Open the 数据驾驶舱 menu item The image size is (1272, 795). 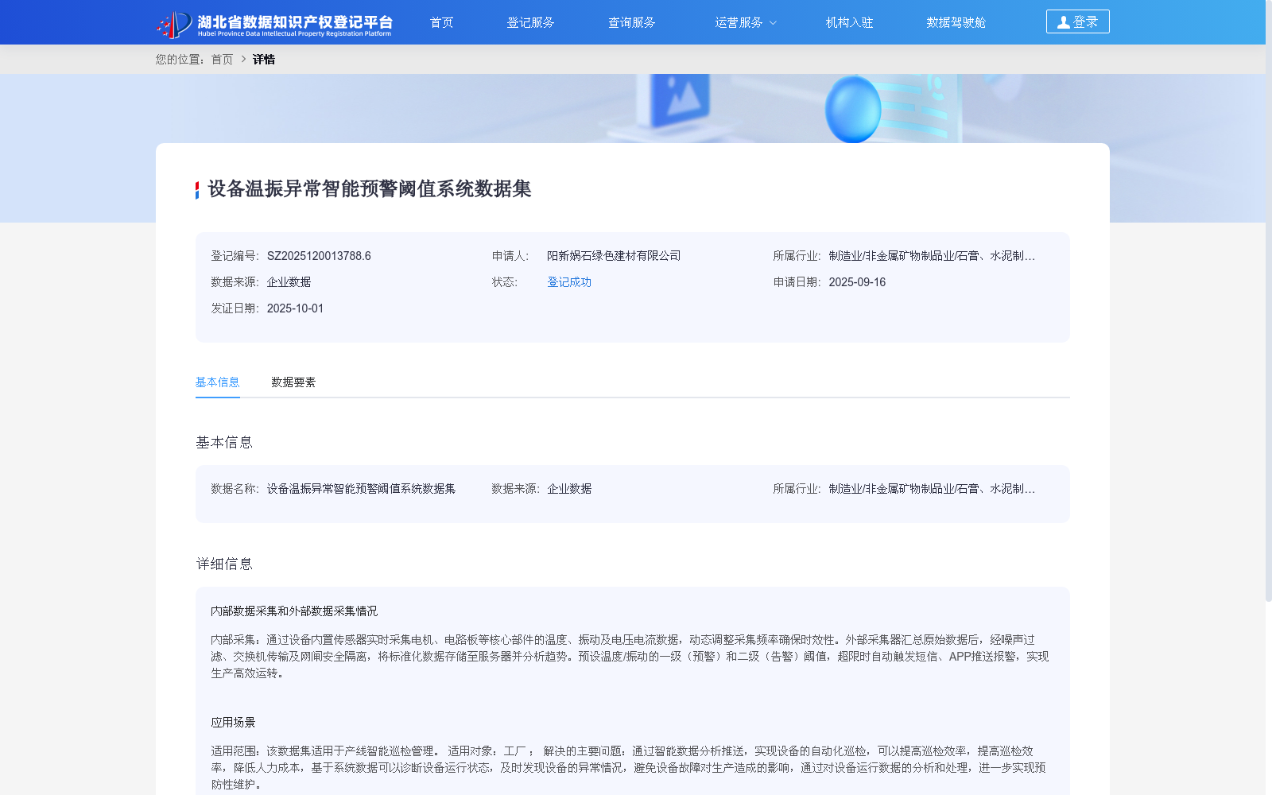click(x=956, y=22)
